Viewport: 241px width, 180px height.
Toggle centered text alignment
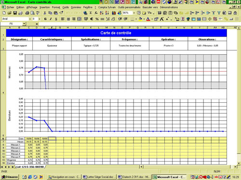tap(68, 19)
